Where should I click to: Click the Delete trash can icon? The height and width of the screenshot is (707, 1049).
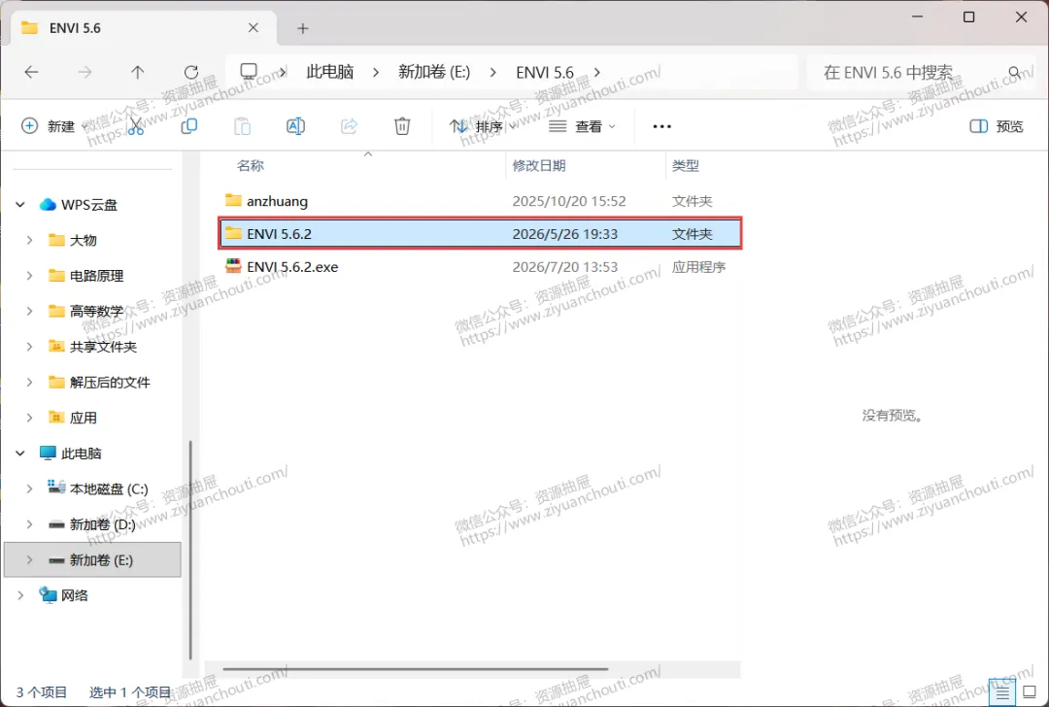click(402, 125)
